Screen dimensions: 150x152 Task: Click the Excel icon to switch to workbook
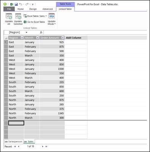[11, 5]
